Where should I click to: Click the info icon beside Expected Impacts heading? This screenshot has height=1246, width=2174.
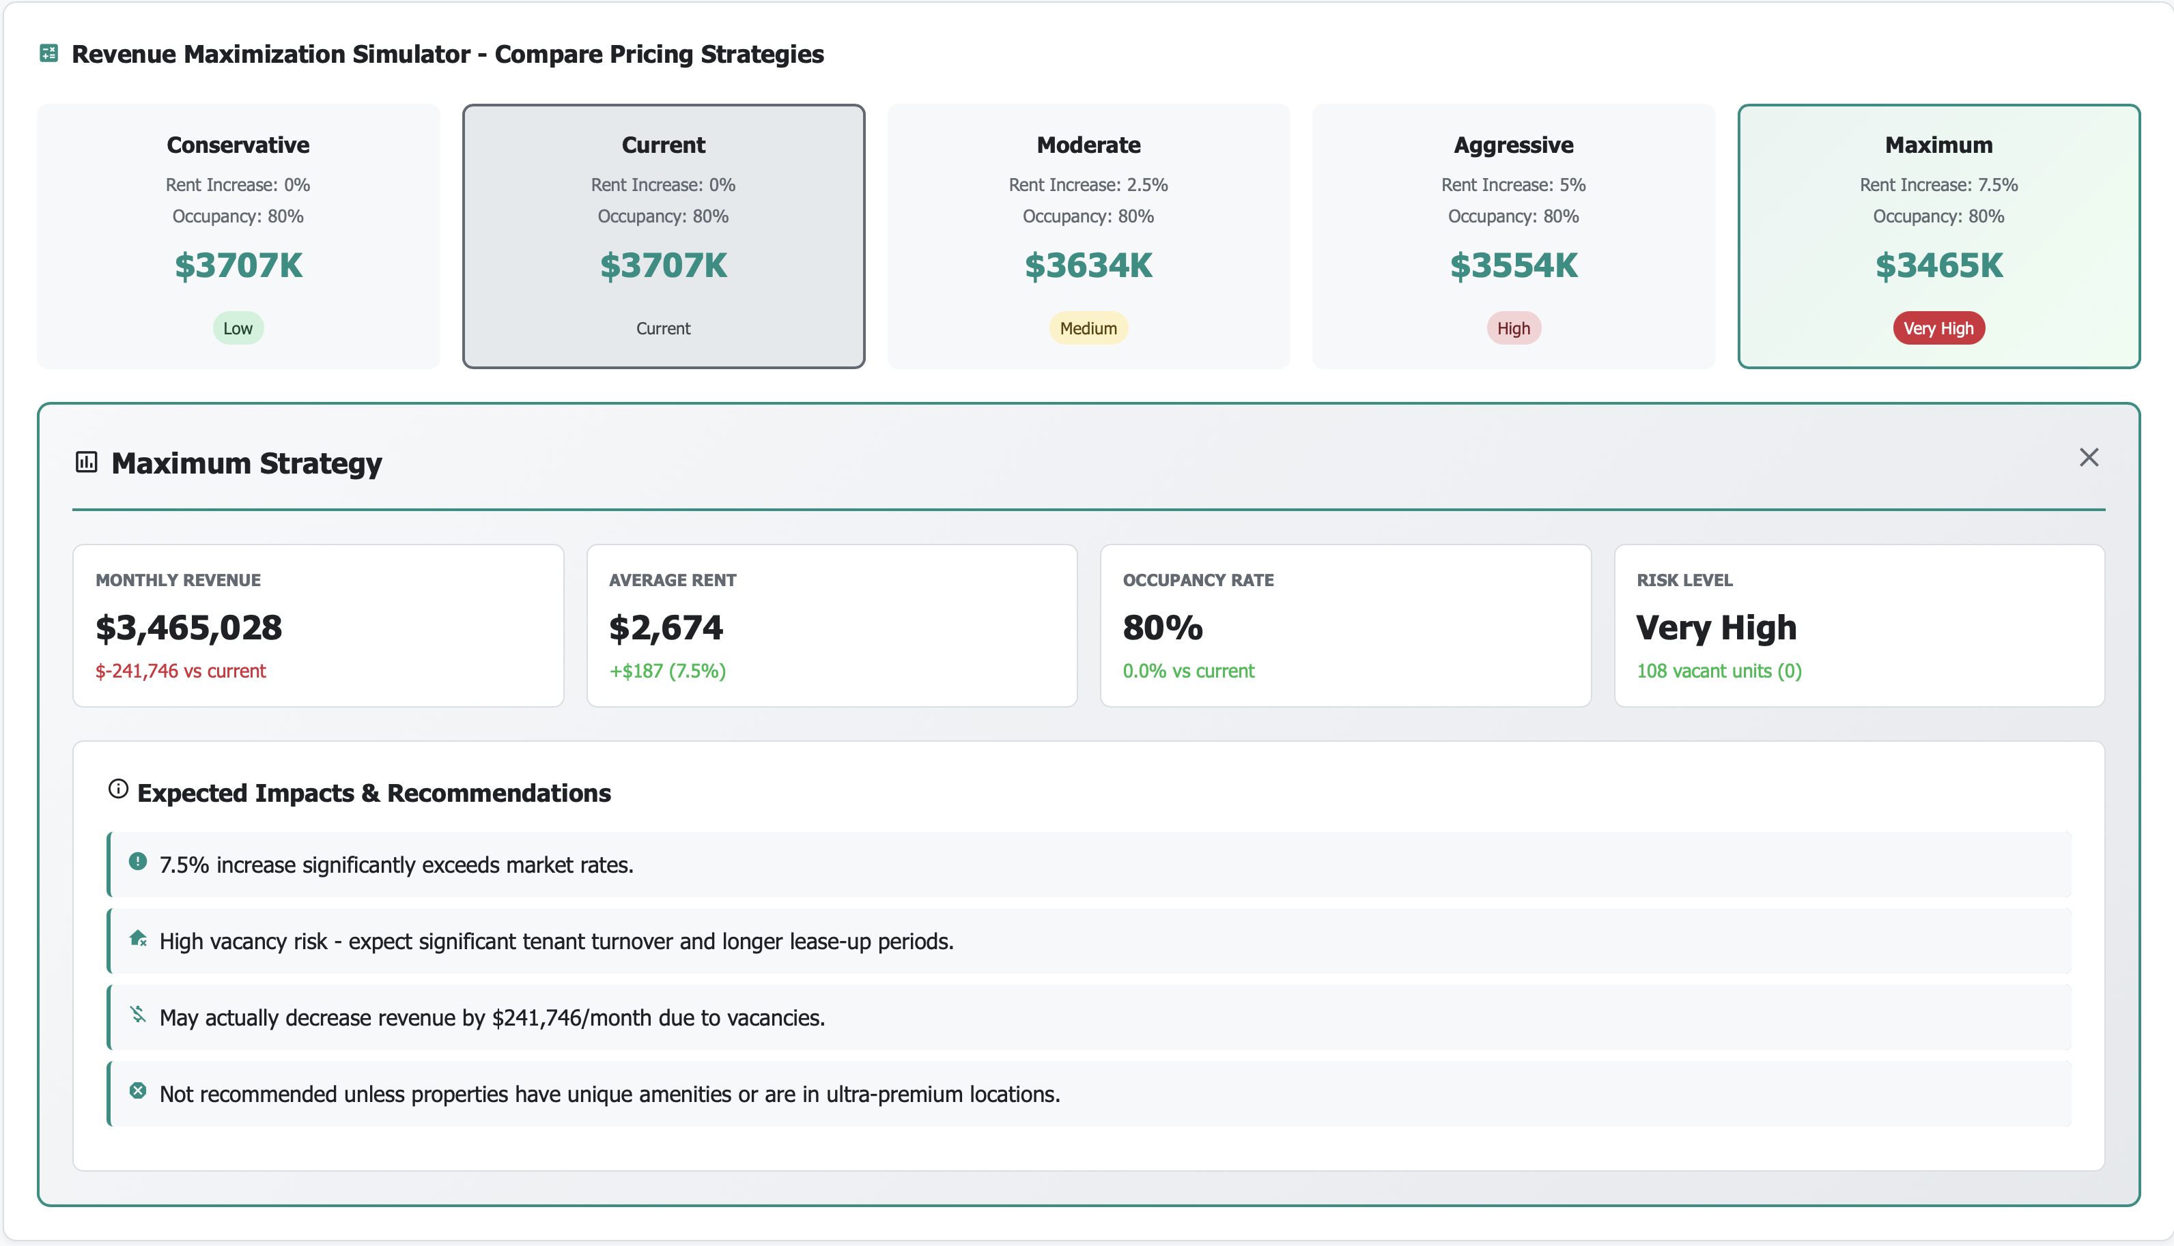click(118, 789)
